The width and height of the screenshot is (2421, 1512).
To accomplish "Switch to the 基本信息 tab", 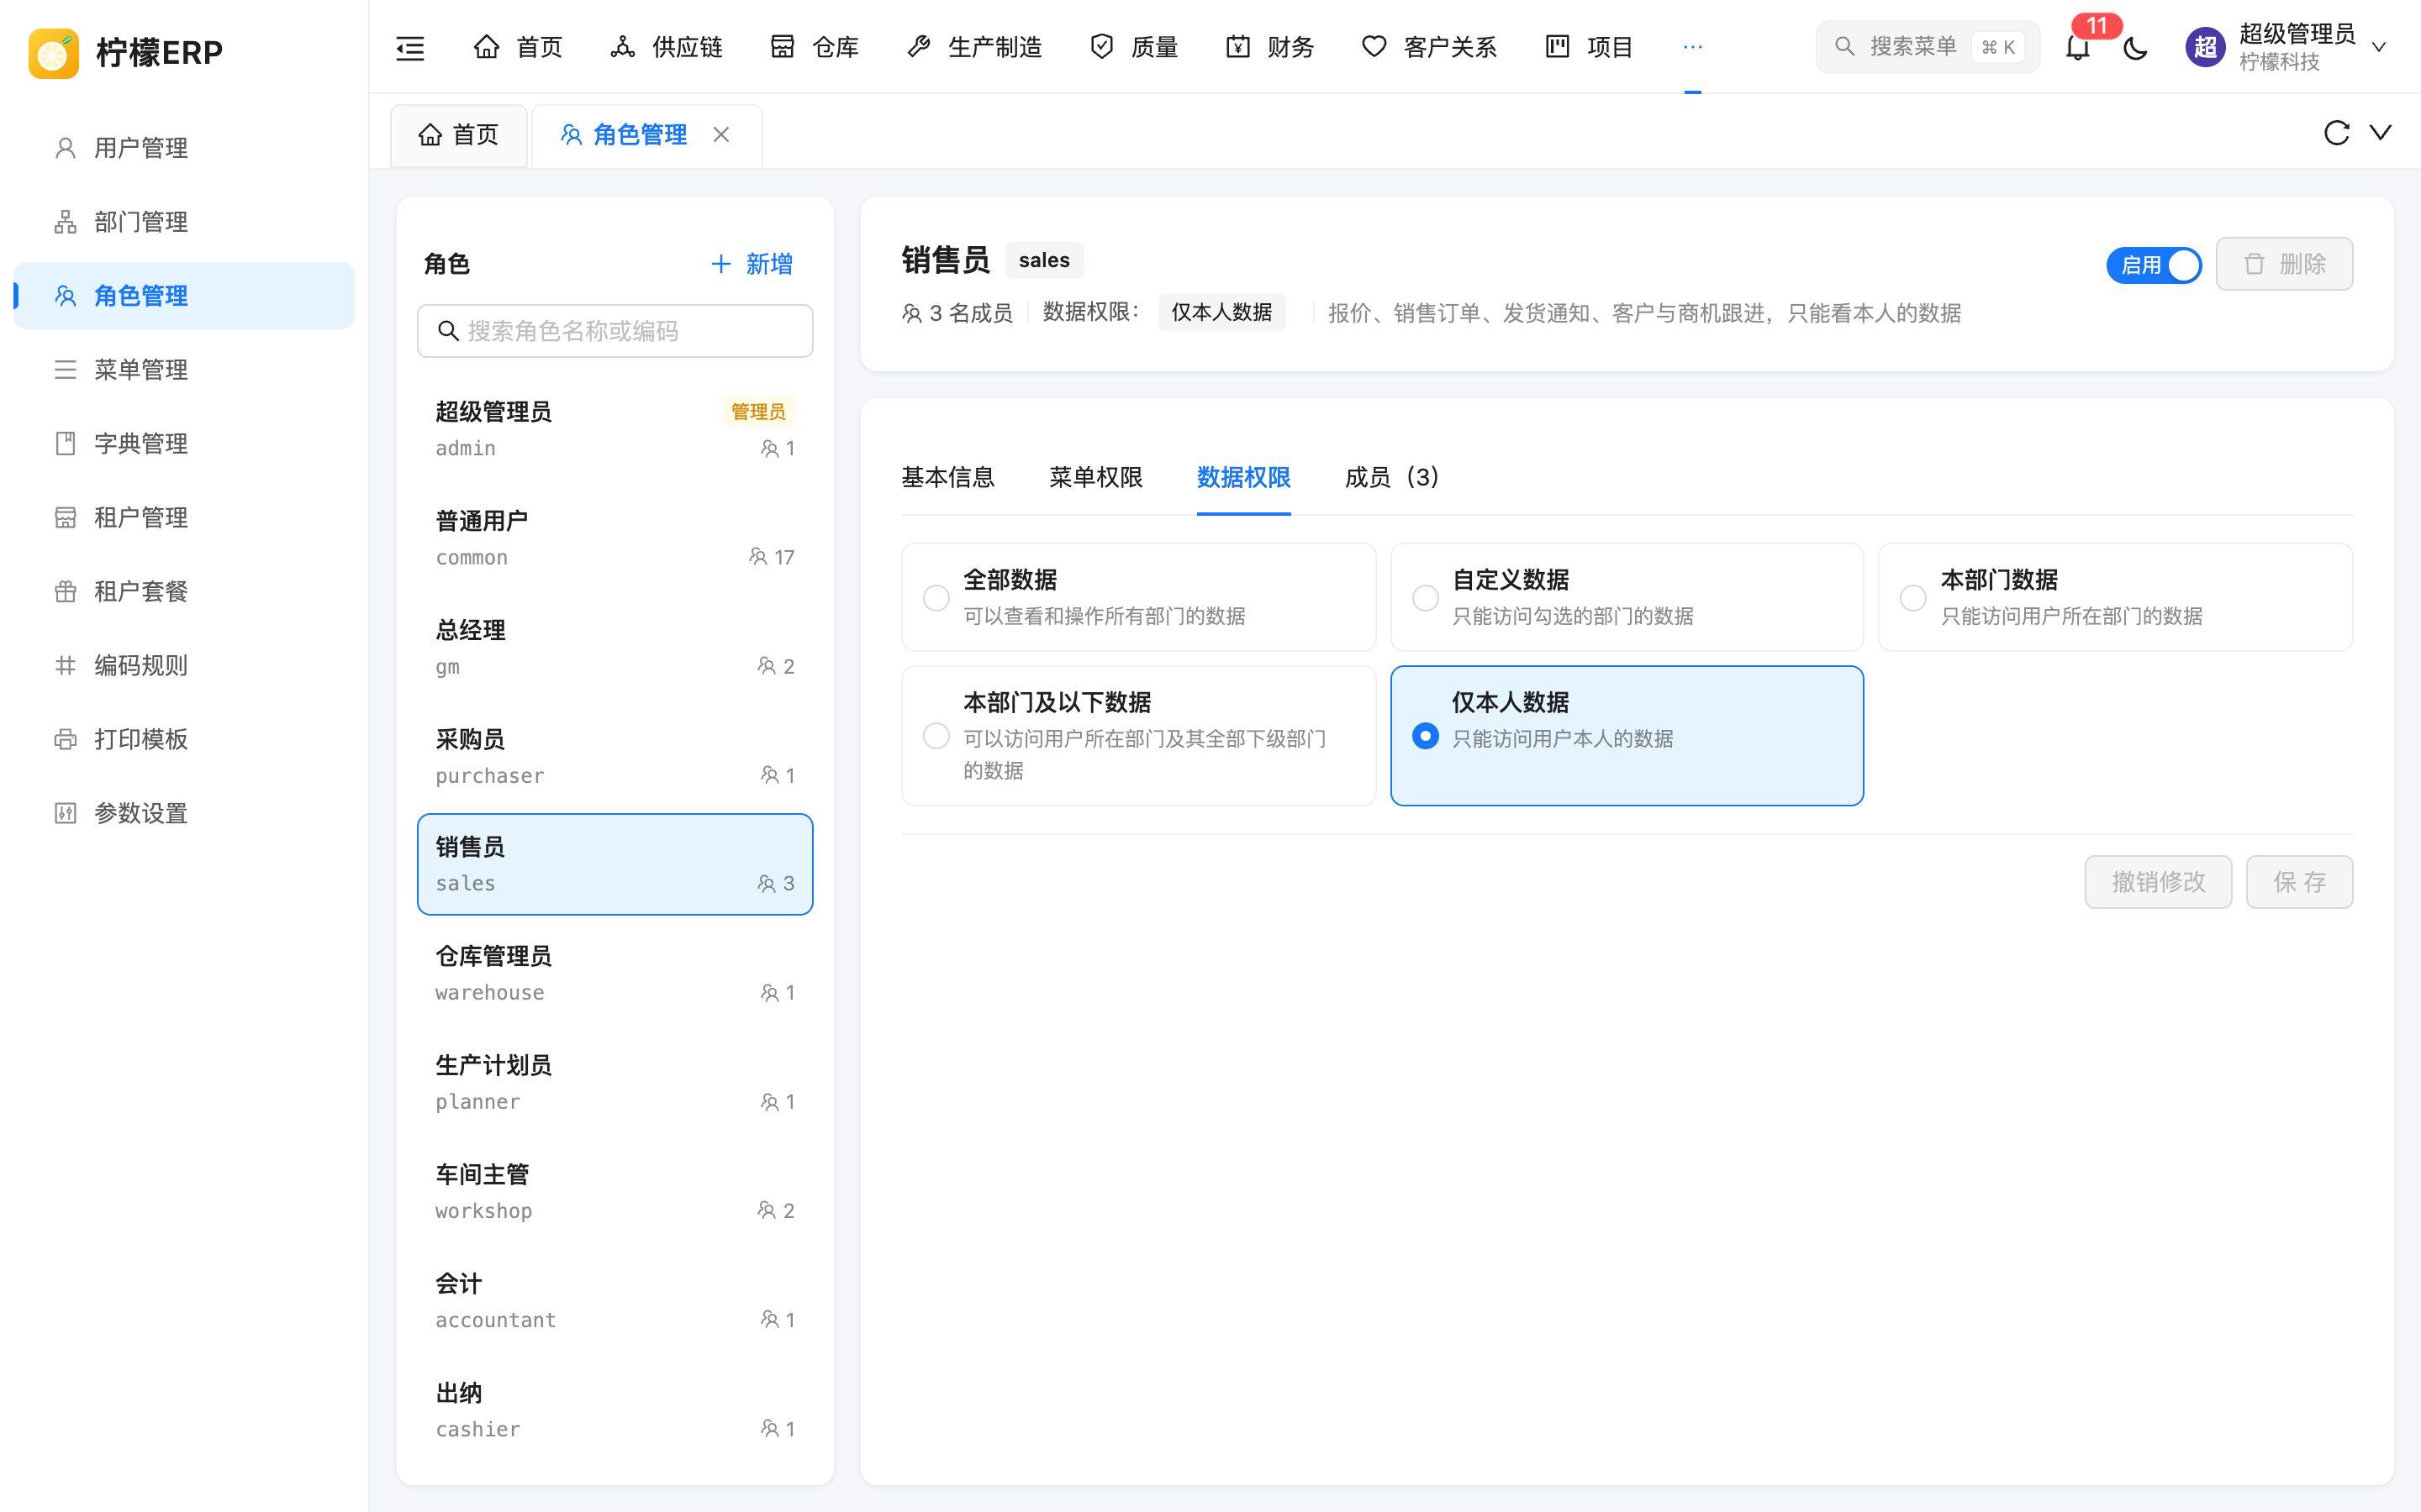I will (947, 477).
